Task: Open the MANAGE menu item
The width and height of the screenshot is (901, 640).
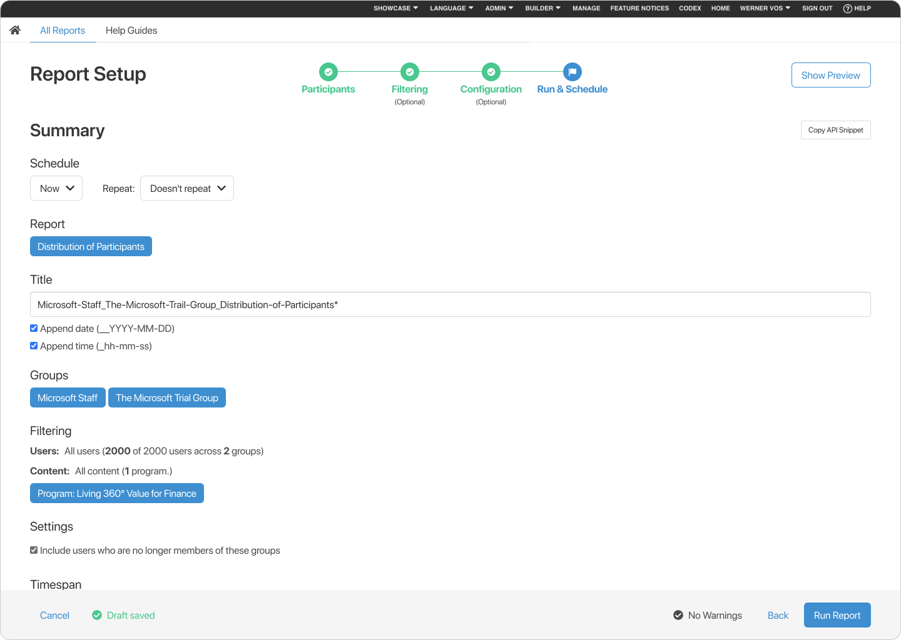Action: pyautogui.click(x=586, y=8)
